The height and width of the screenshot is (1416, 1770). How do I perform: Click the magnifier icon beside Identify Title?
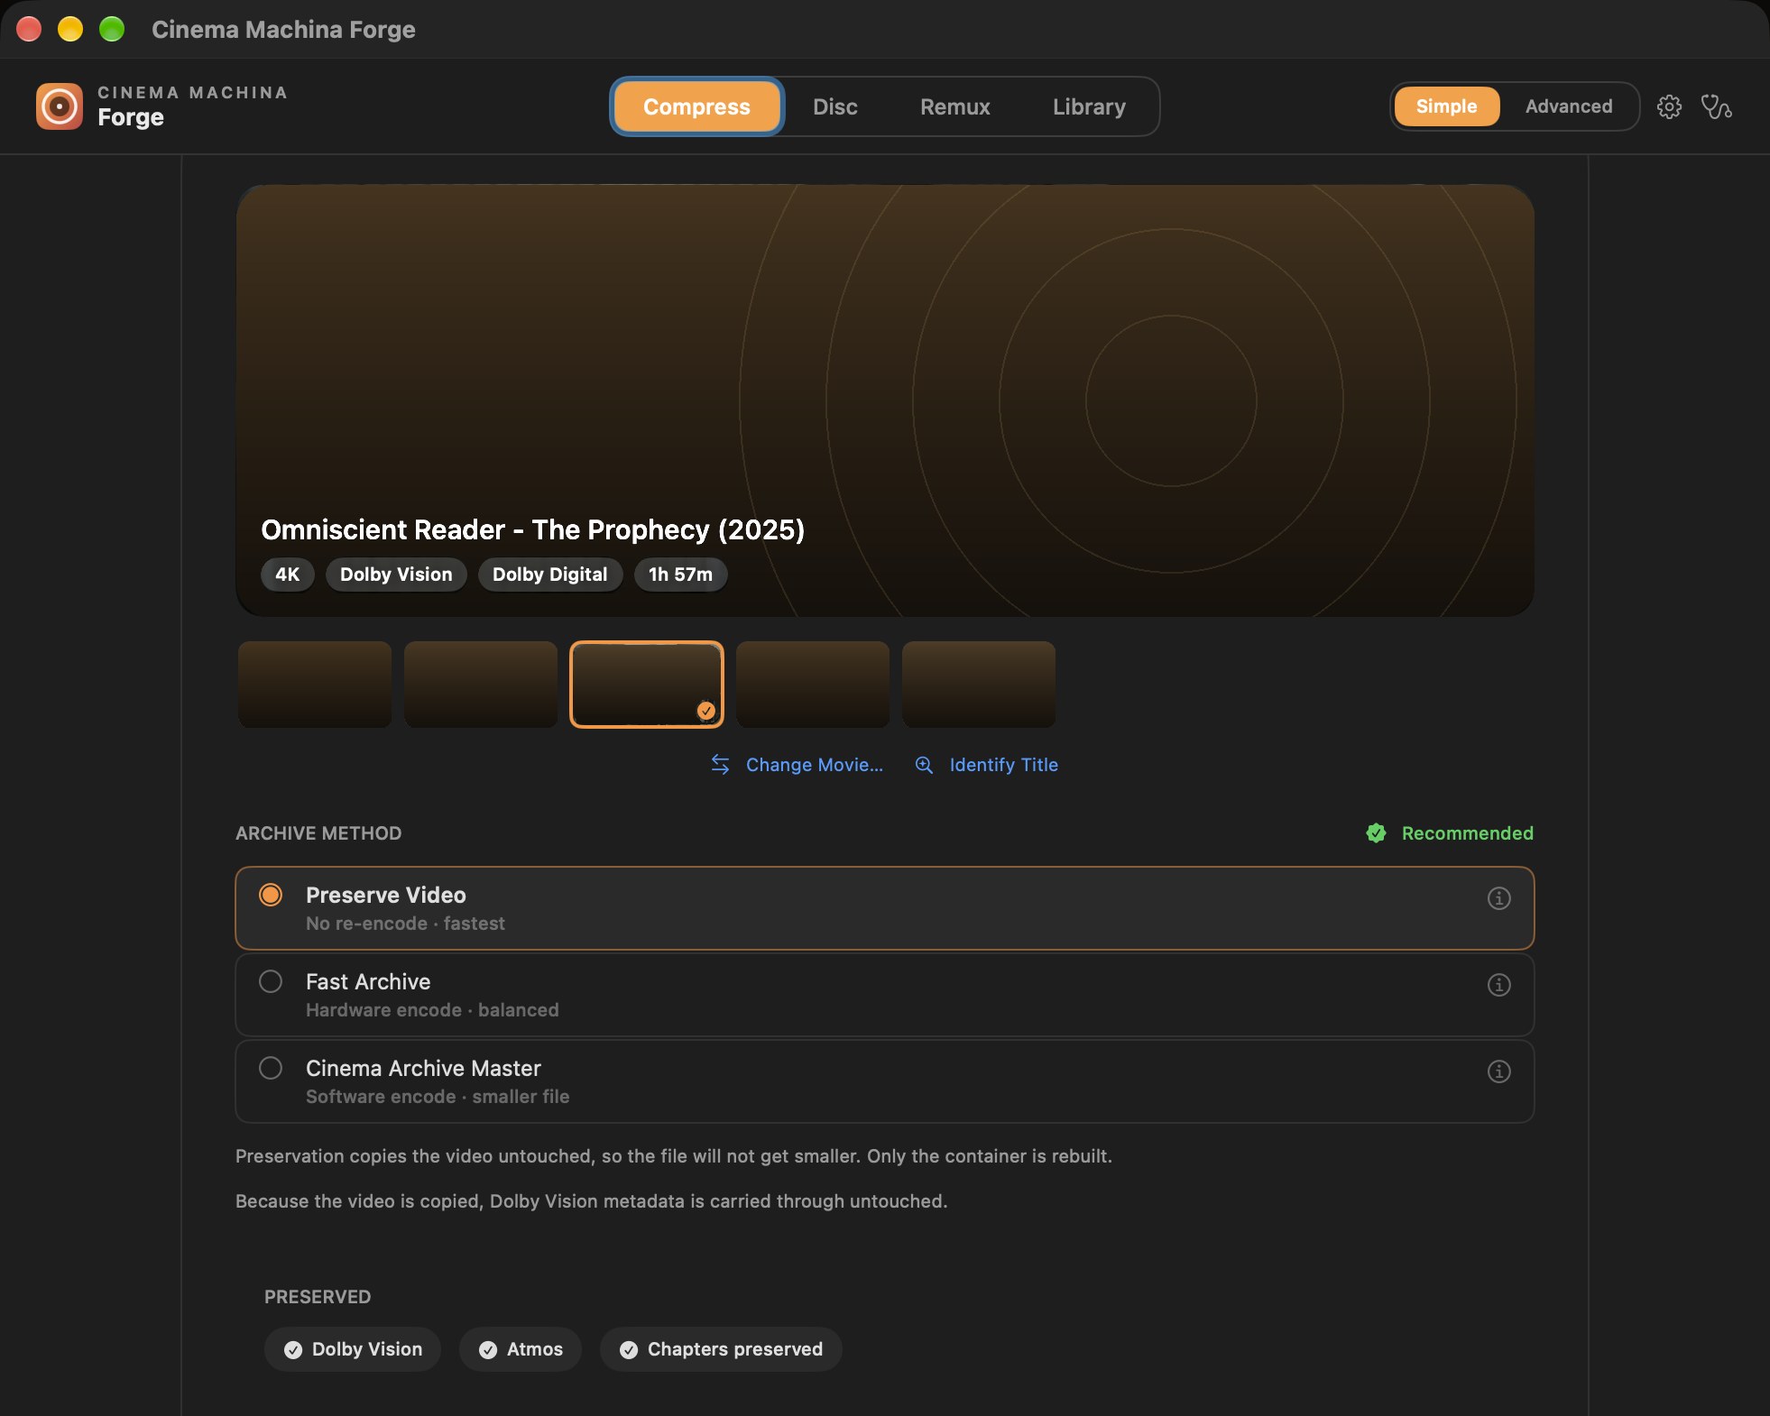tap(924, 765)
